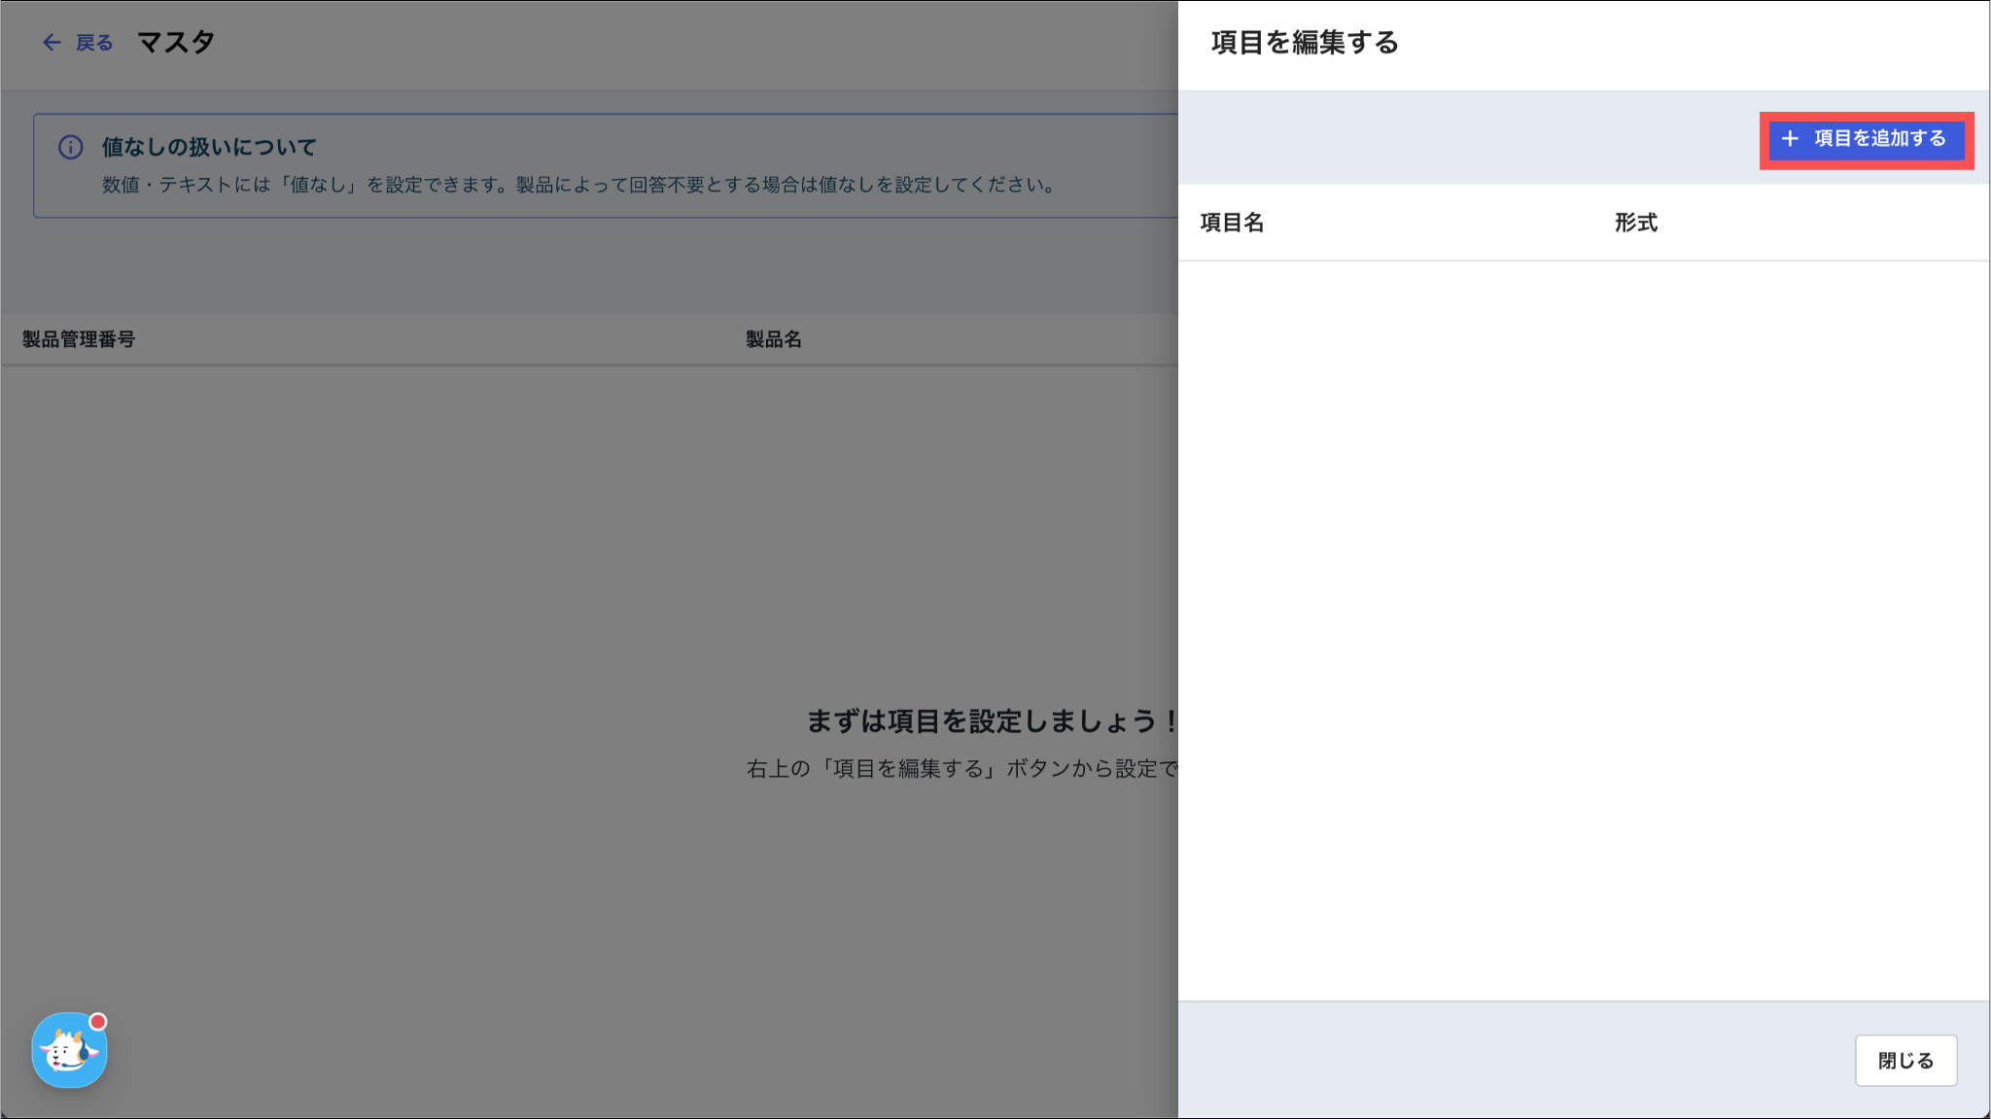This screenshot has height=1119, width=1991.
Task: Open the support chat mascot icon
Action: [68, 1052]
